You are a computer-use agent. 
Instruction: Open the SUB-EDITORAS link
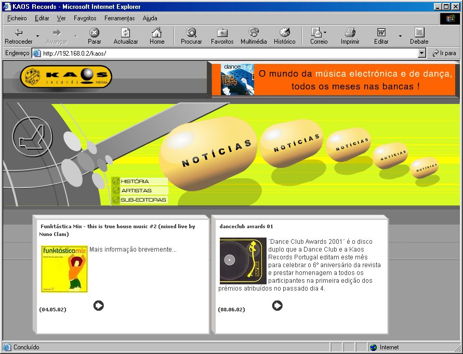click(143, 200)
